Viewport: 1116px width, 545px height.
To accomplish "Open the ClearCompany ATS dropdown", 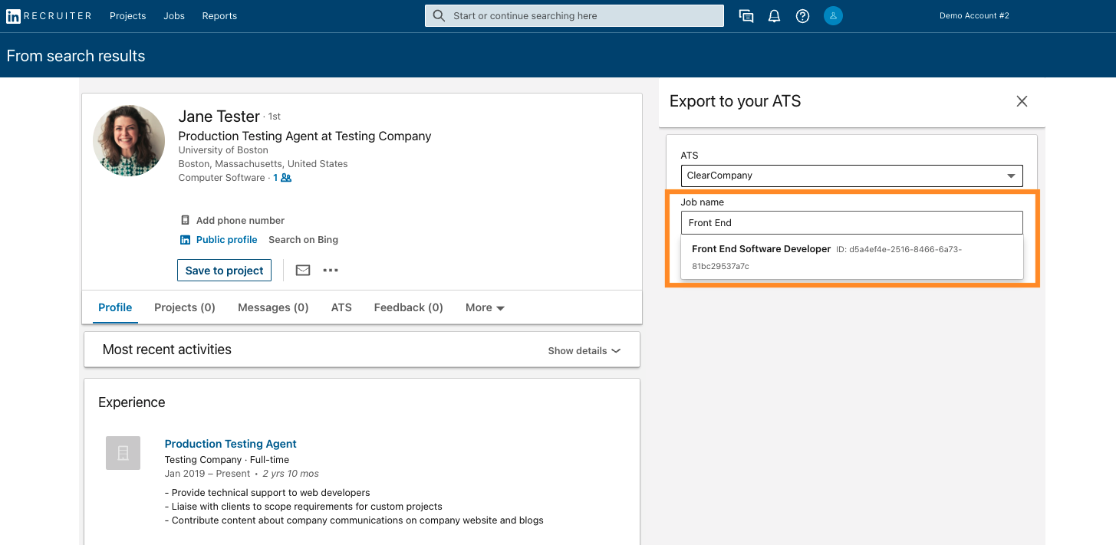I will click(851, 176).
